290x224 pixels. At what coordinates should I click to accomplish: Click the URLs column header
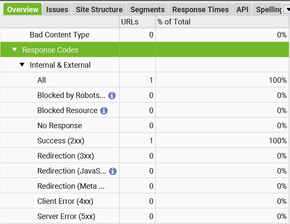click(x=129, y=21)
